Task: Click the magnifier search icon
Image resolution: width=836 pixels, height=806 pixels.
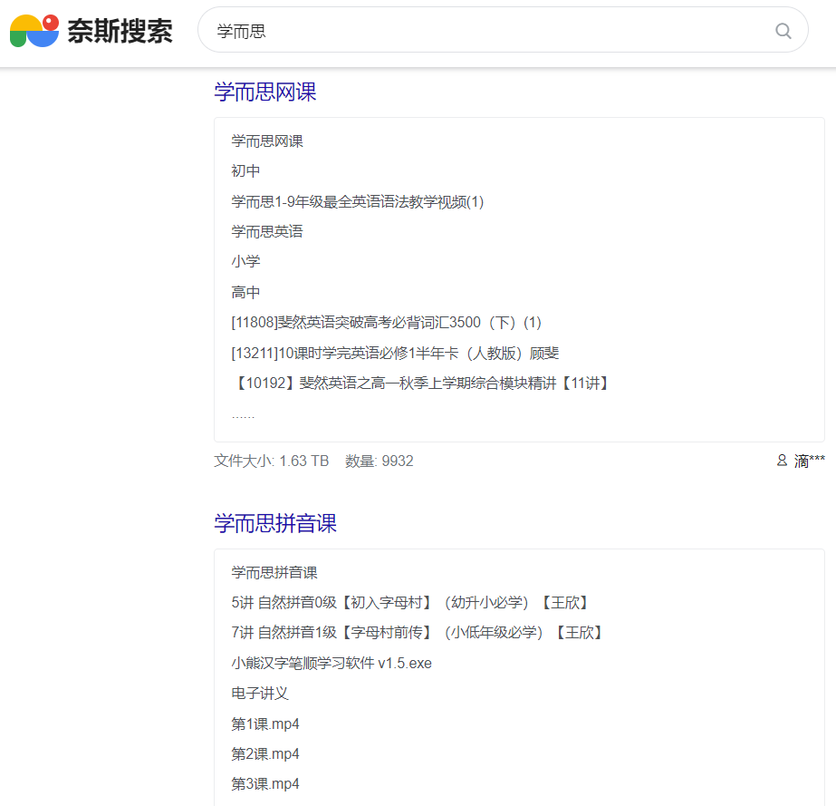Action: (783, 31)
